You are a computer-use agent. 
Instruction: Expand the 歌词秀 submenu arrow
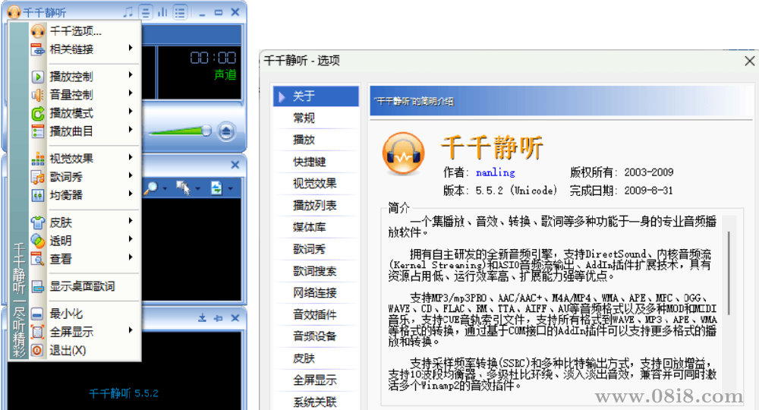click(131, 175)
